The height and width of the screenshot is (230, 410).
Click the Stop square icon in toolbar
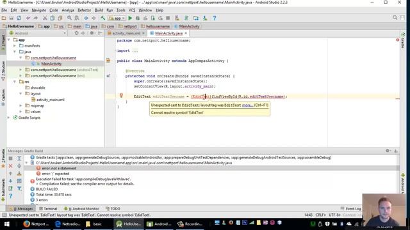168,18
